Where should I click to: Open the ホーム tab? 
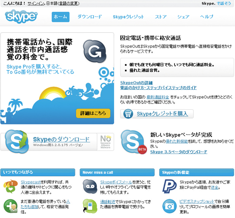60,17
